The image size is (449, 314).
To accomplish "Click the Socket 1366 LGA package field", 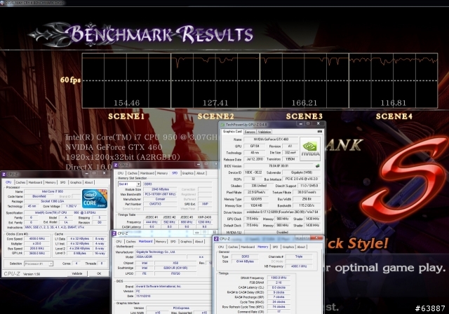I will click(x=53, y=201).
